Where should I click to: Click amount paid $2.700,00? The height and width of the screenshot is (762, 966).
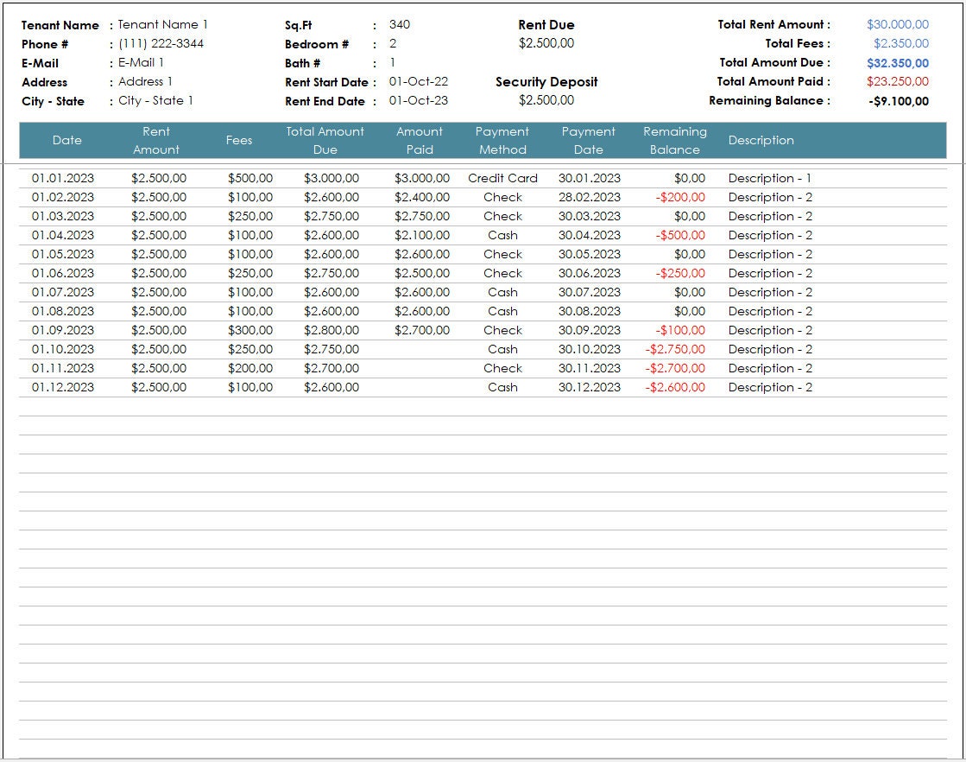(422, 330)
